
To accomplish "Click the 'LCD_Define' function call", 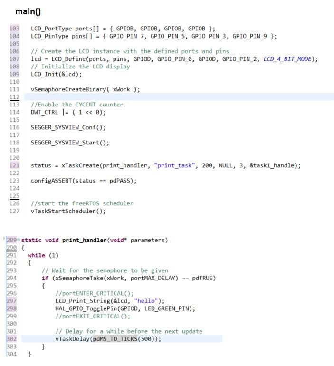I will click(x=68, y=59).
